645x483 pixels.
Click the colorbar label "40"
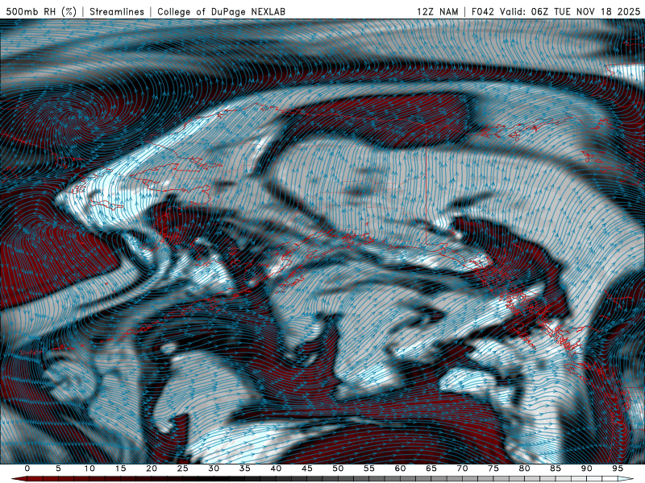[276, 469]
